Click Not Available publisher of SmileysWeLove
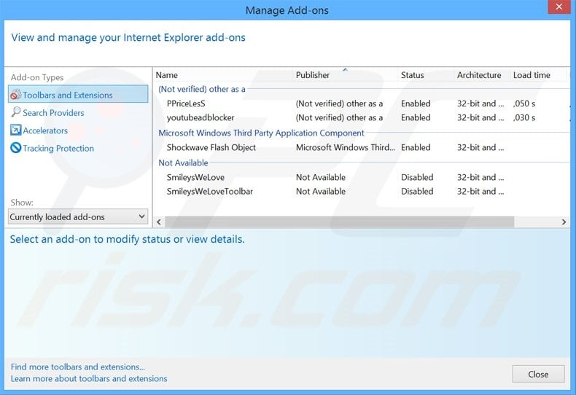 coord(321,177)
